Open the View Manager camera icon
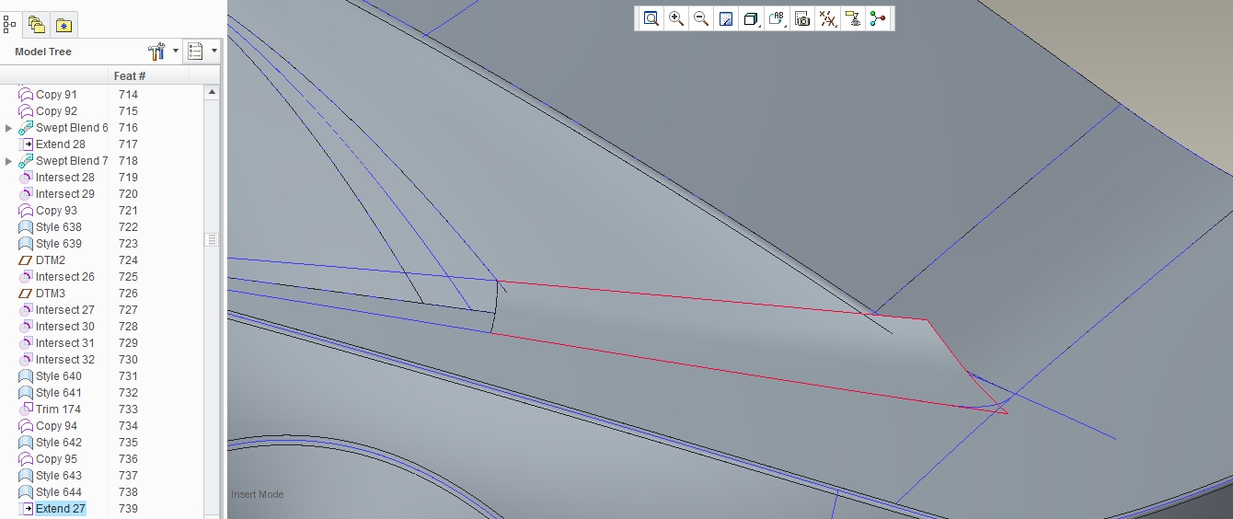The width and height of the screenshot is (1233, 519). click(802, 18)
